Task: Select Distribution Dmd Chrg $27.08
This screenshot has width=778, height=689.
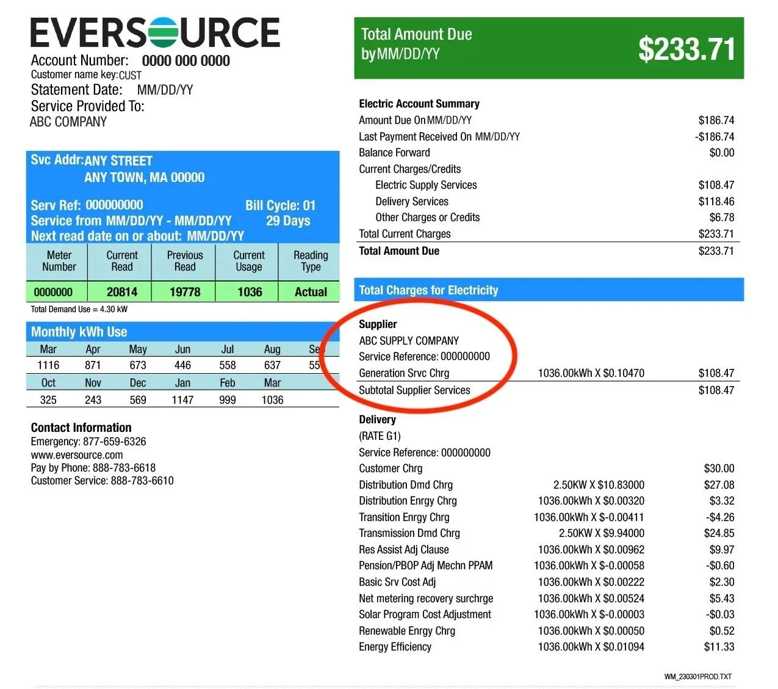Action: 719,485
